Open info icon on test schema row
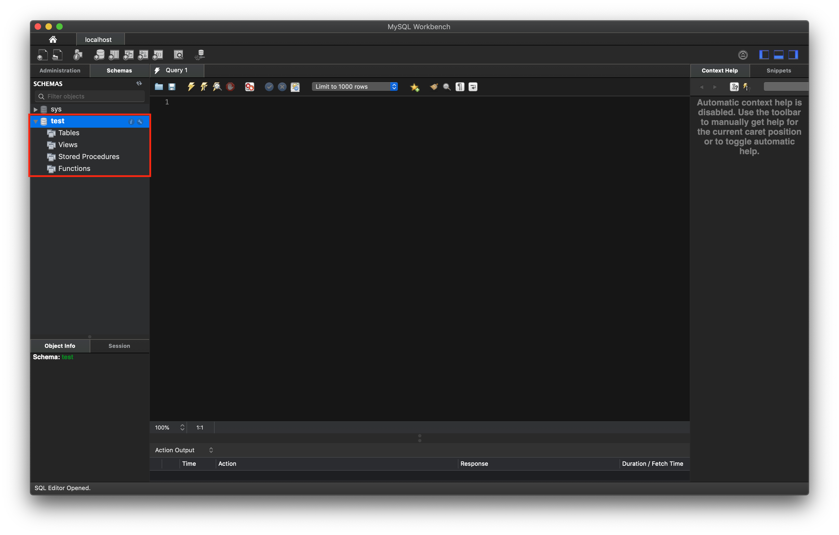 (x=131, y=121)
